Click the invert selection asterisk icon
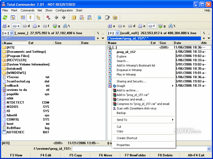Image resolution: width=213 pixels, height=159 pixels. point(48,18)
